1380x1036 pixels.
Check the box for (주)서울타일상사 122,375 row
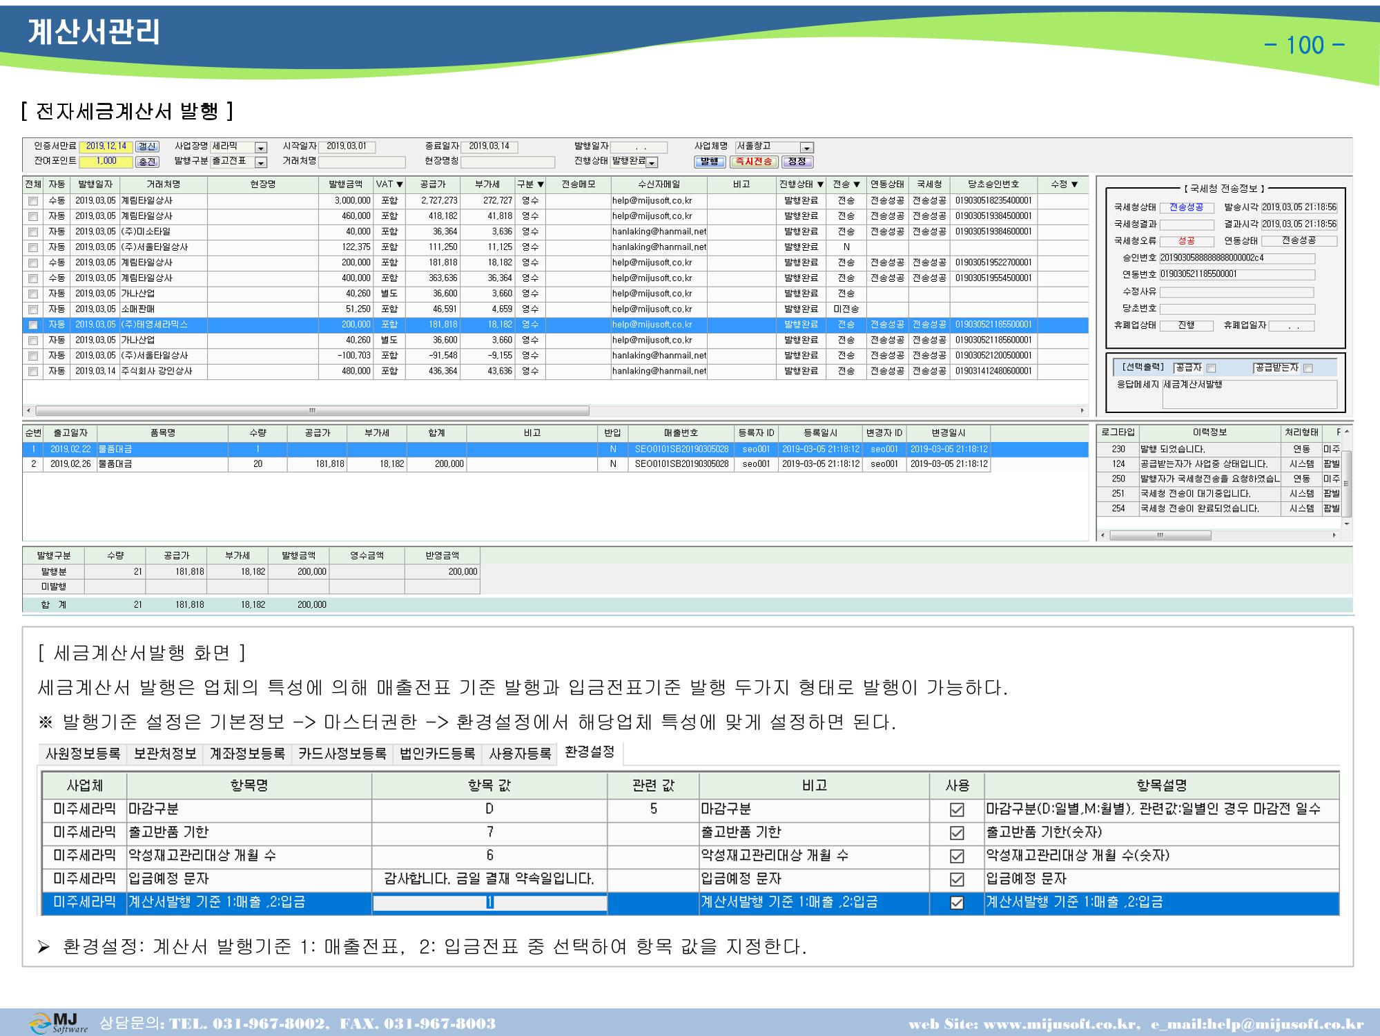32,247
